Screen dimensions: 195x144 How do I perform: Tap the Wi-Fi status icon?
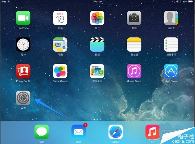click(9, 2)
